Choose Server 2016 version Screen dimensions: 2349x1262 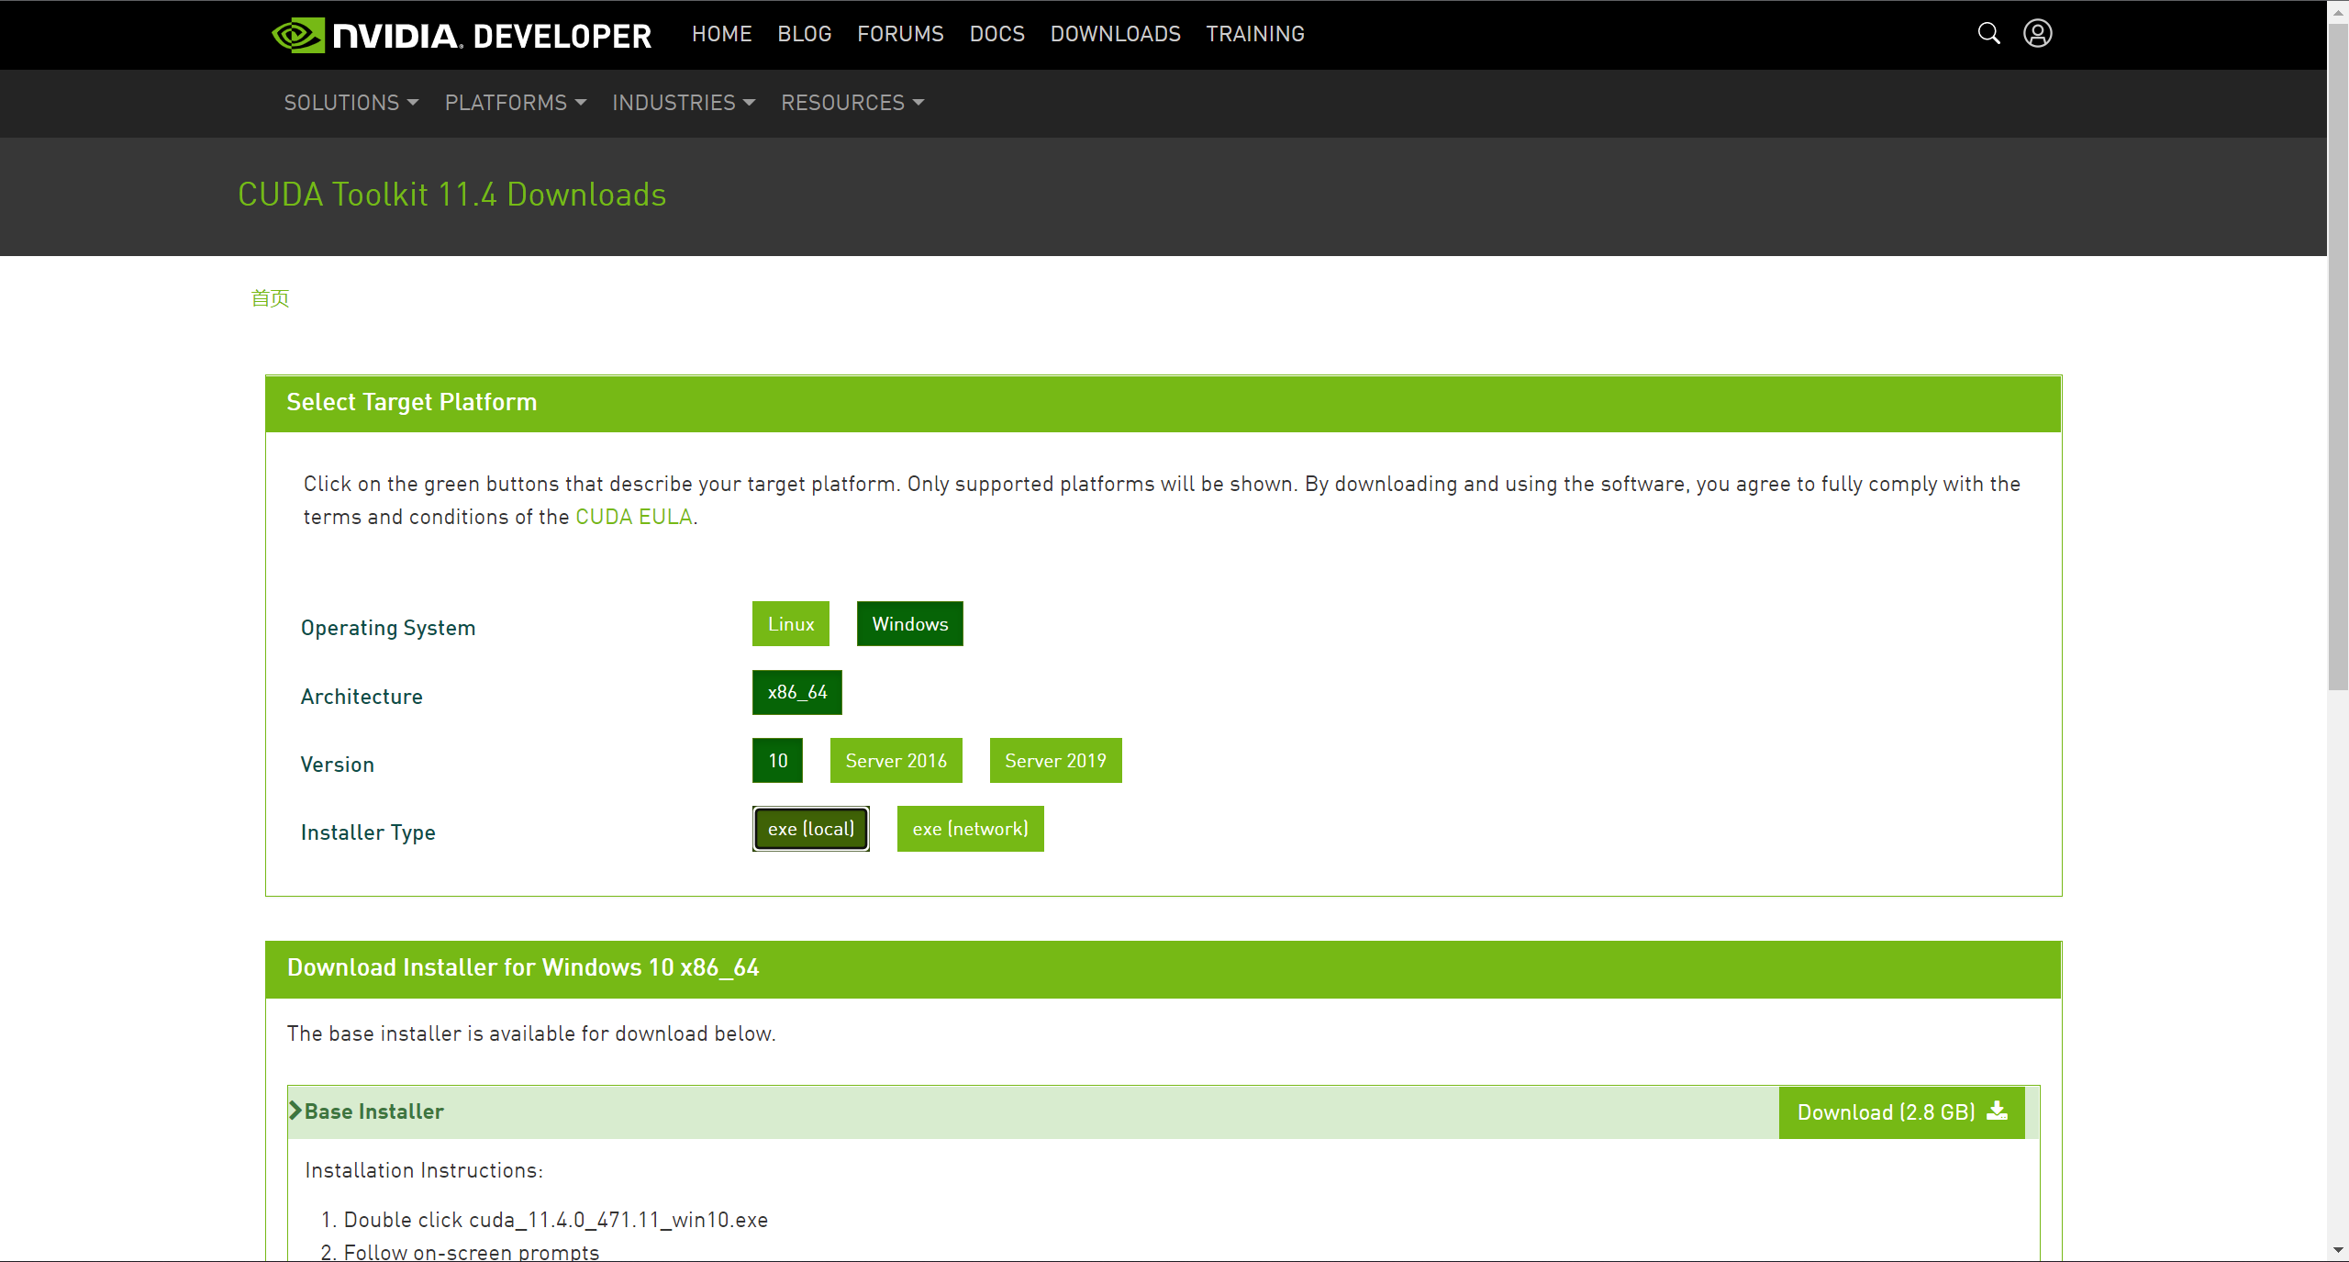(x=896, y=761)
